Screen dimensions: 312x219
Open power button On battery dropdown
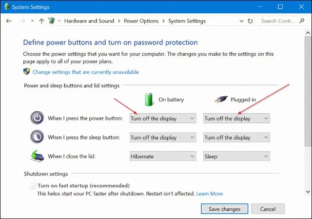point(162,119)
